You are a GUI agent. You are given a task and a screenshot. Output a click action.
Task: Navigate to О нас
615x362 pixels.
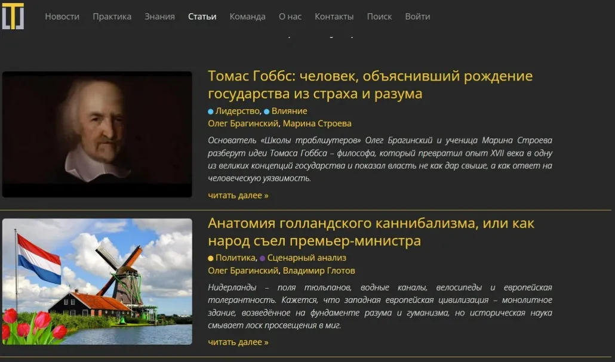coord(290,17)
